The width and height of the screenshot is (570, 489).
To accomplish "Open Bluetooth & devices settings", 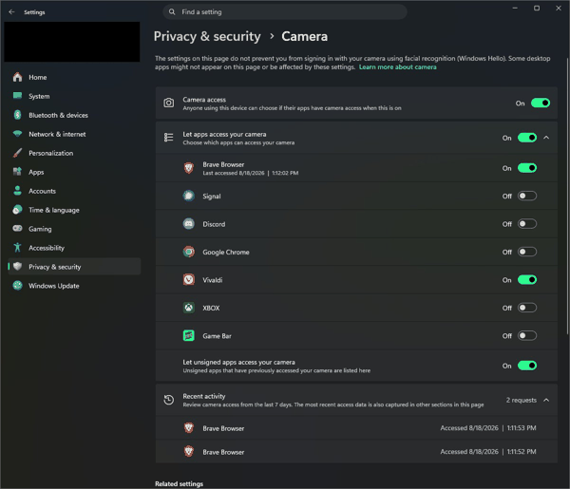I will pos(74,115).
